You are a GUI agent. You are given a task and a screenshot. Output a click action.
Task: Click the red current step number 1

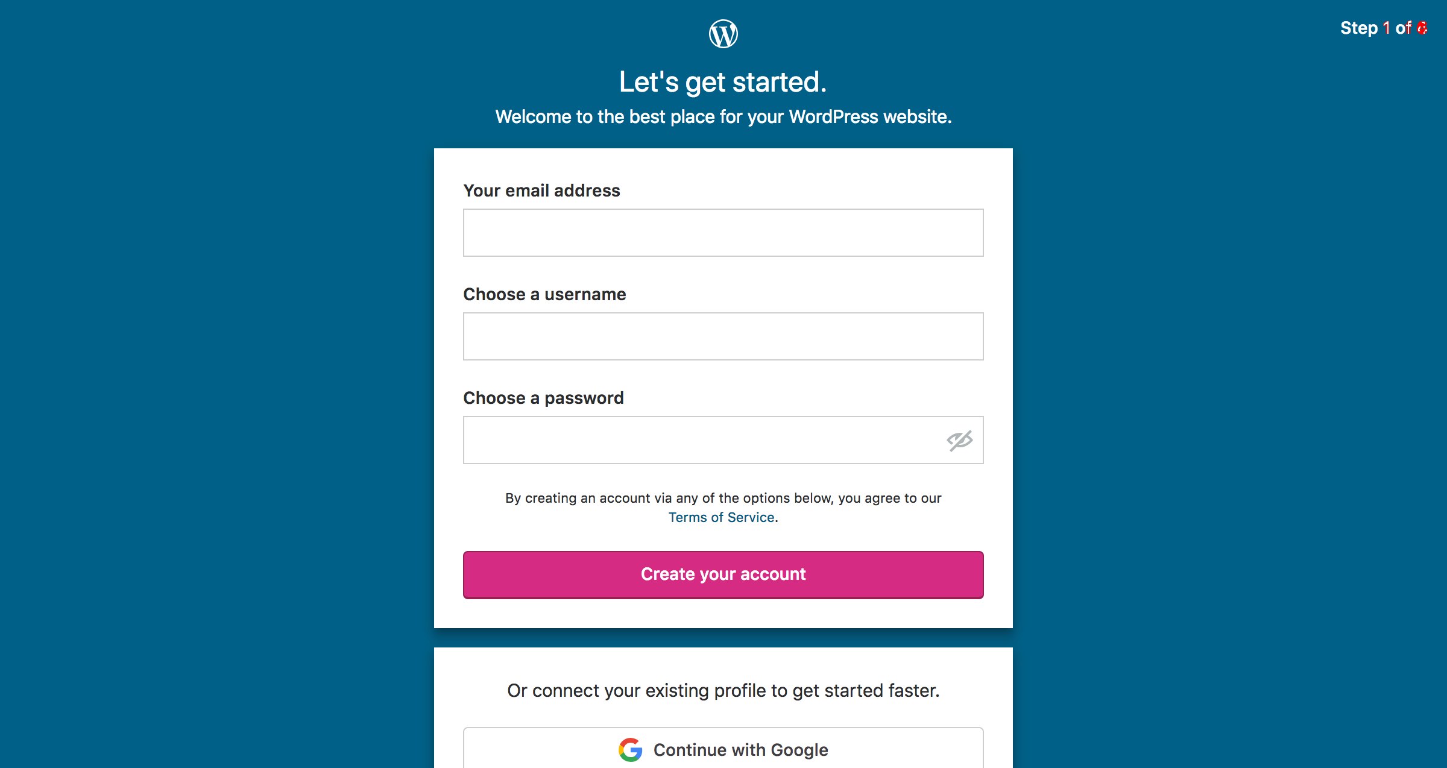click(x=1386, y=28)
